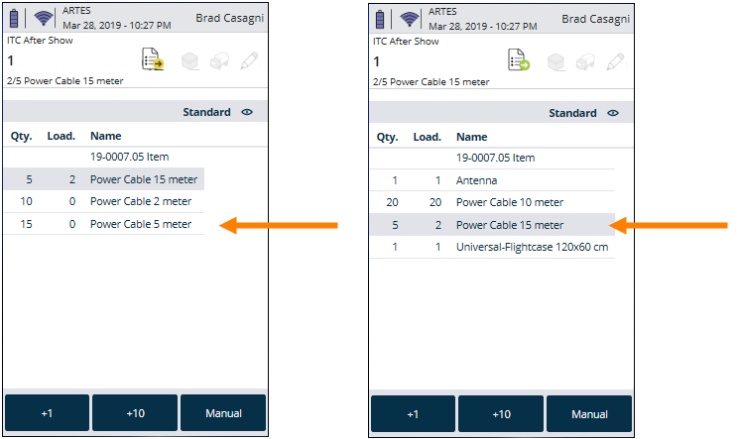
Task: Click the list icon with green arrow
Action: [519, 60]
